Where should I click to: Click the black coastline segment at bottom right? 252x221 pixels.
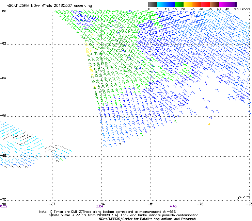[243, 198]
